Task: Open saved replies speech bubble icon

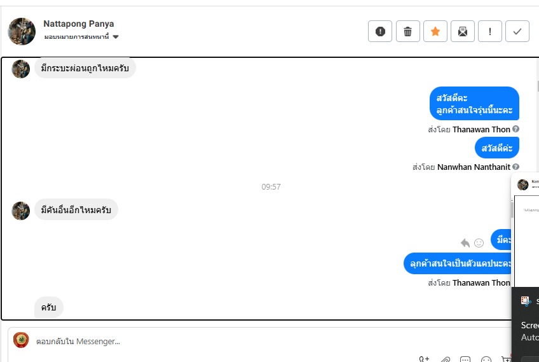Action: pos(465,359)
